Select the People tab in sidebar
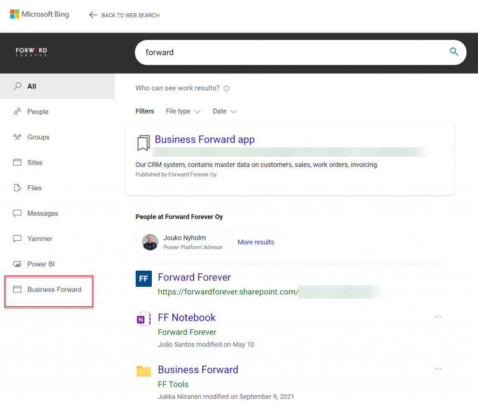 (x=37, y=112)
